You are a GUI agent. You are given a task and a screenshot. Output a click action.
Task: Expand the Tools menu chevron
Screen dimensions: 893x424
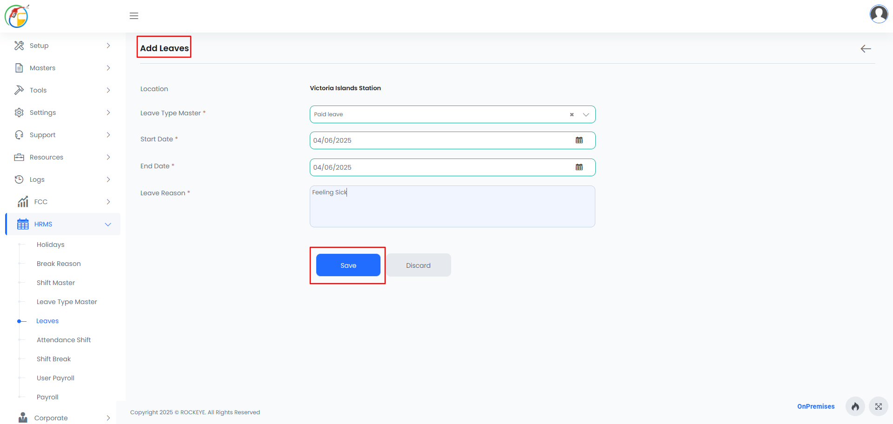pyautogui.click(x=108, y=90)
